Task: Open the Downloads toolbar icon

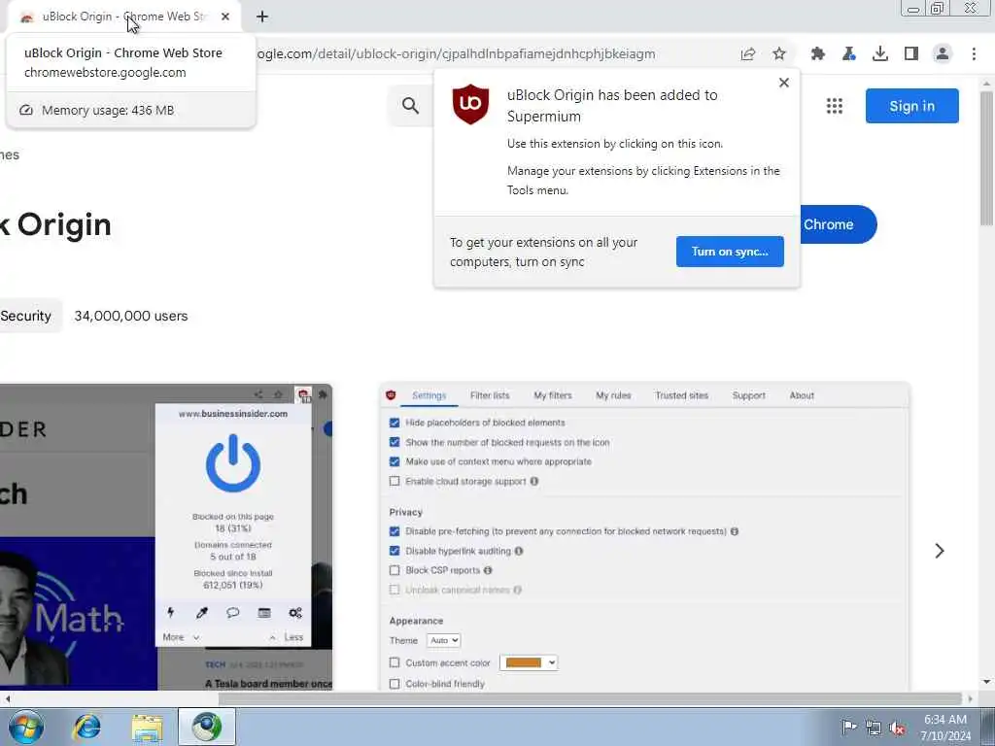Action: point(880,54)
